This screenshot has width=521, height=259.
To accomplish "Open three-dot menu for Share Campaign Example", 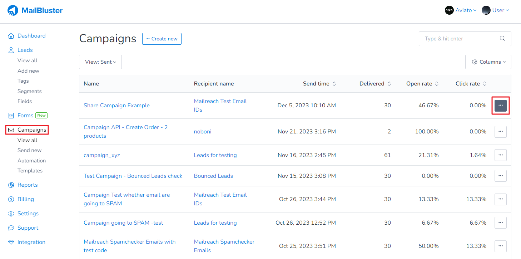I will tap(500, 106).
